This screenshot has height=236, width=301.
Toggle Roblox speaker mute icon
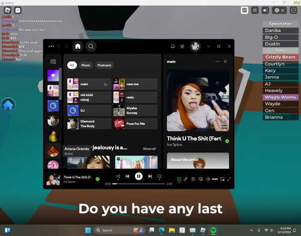click(265, 10)
